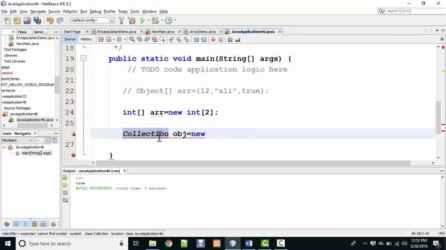This screenshot has width=446, height=250.
Task: Click the History view button
Action: (x=86, y=39)
